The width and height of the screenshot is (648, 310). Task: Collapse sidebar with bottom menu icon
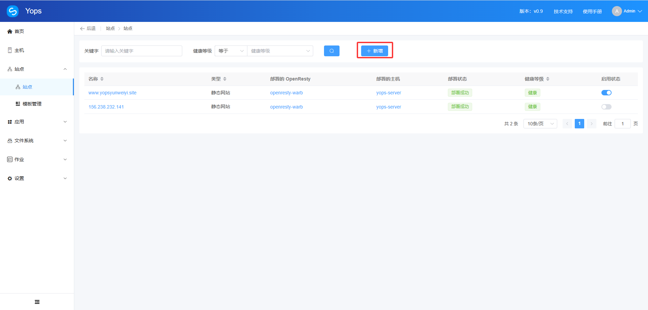tap(37, 302)
